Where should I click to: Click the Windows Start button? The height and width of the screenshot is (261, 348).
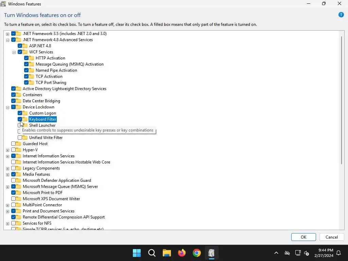coord(137,253)
